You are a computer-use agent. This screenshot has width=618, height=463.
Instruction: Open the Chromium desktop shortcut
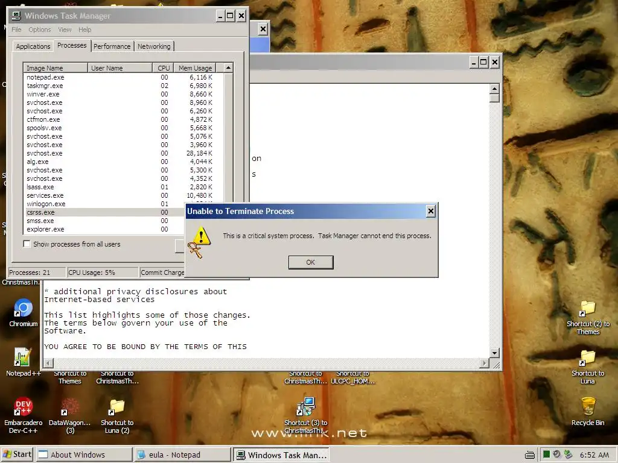point(24,313)
